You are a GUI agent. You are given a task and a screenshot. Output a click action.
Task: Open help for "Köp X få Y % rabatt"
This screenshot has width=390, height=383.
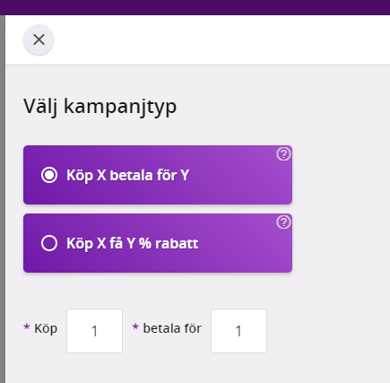pyautogui.click(x=283, y=222)
